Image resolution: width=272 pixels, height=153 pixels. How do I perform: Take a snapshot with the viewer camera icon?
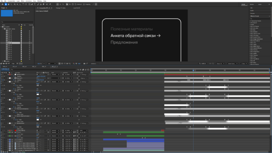84,64
